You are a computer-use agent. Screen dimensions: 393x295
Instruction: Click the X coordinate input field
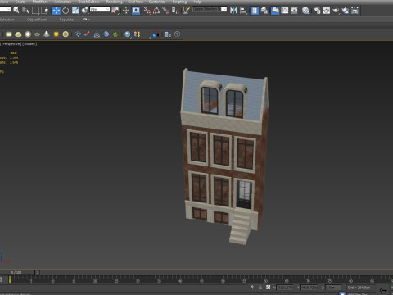286,288
